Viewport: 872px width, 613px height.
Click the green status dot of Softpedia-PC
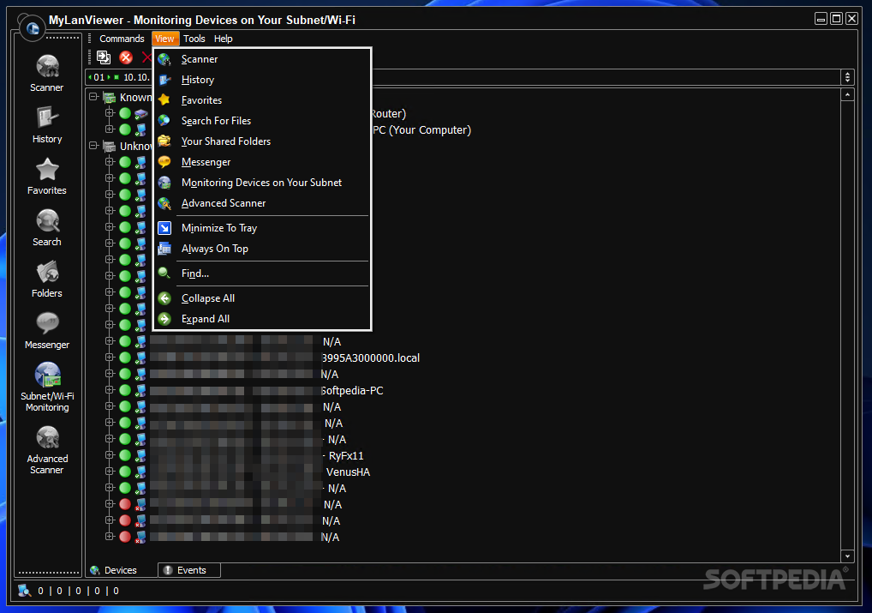click(x=125, y=390)
